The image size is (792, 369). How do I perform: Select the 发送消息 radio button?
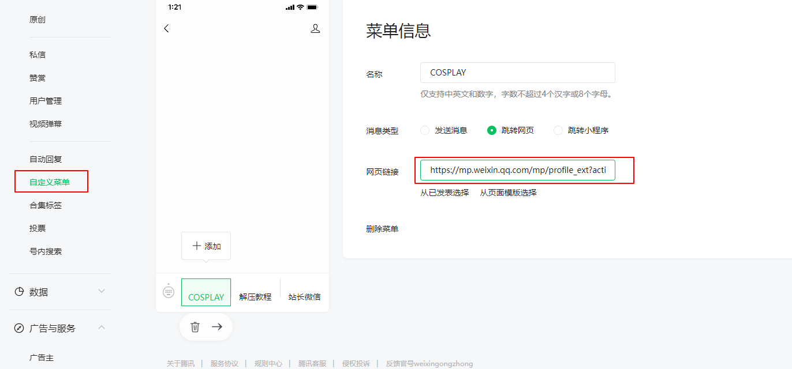pyautogui.click(x=425, y=130)
